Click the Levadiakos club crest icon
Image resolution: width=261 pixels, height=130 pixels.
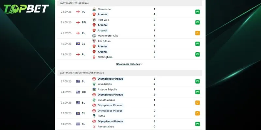94,84
